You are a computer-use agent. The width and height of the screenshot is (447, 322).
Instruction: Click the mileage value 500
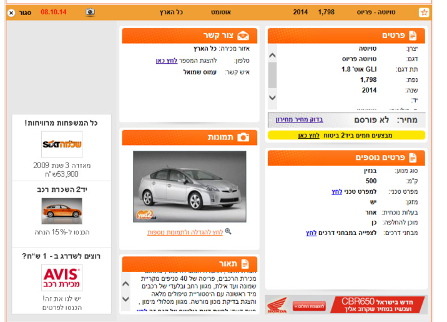[x=371, y=181]
